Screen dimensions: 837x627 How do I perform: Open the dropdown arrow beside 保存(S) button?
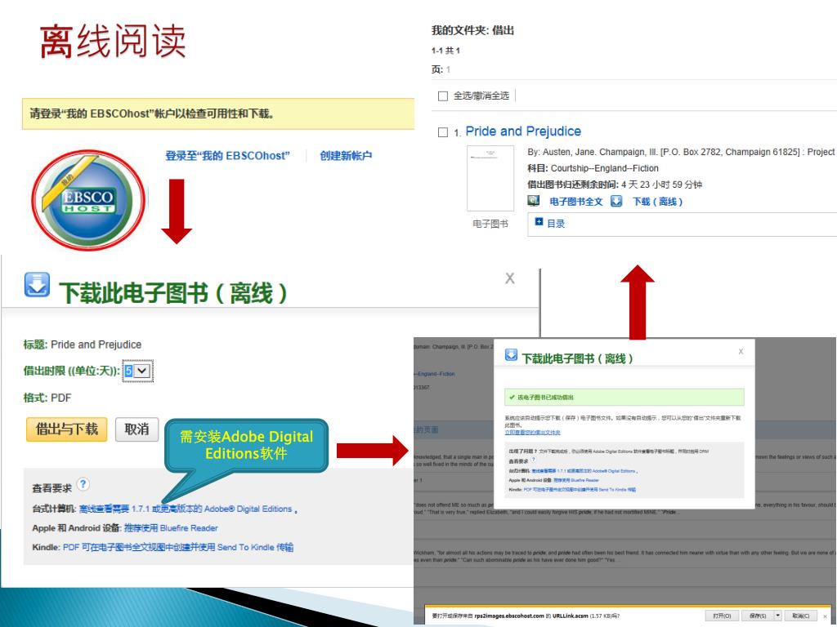[x=778, y=616]
